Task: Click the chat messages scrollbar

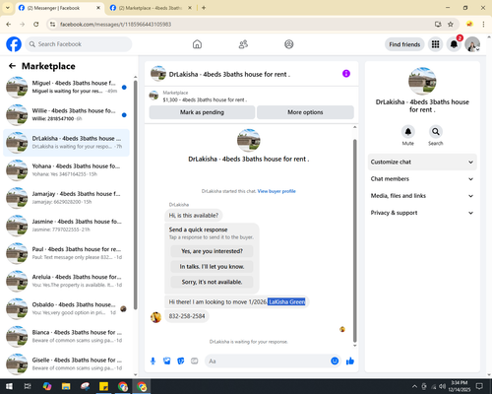Action: coord(354,240)
